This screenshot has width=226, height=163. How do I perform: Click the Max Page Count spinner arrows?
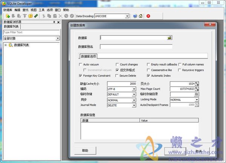[x=197, y=89]
